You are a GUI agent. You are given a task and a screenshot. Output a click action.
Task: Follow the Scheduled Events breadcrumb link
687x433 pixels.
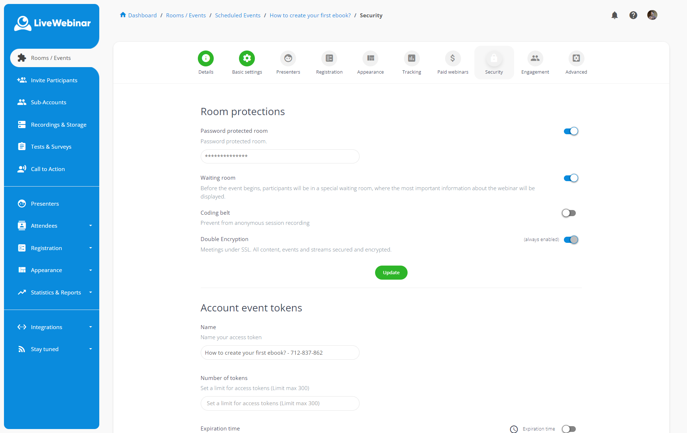(238, 16)
